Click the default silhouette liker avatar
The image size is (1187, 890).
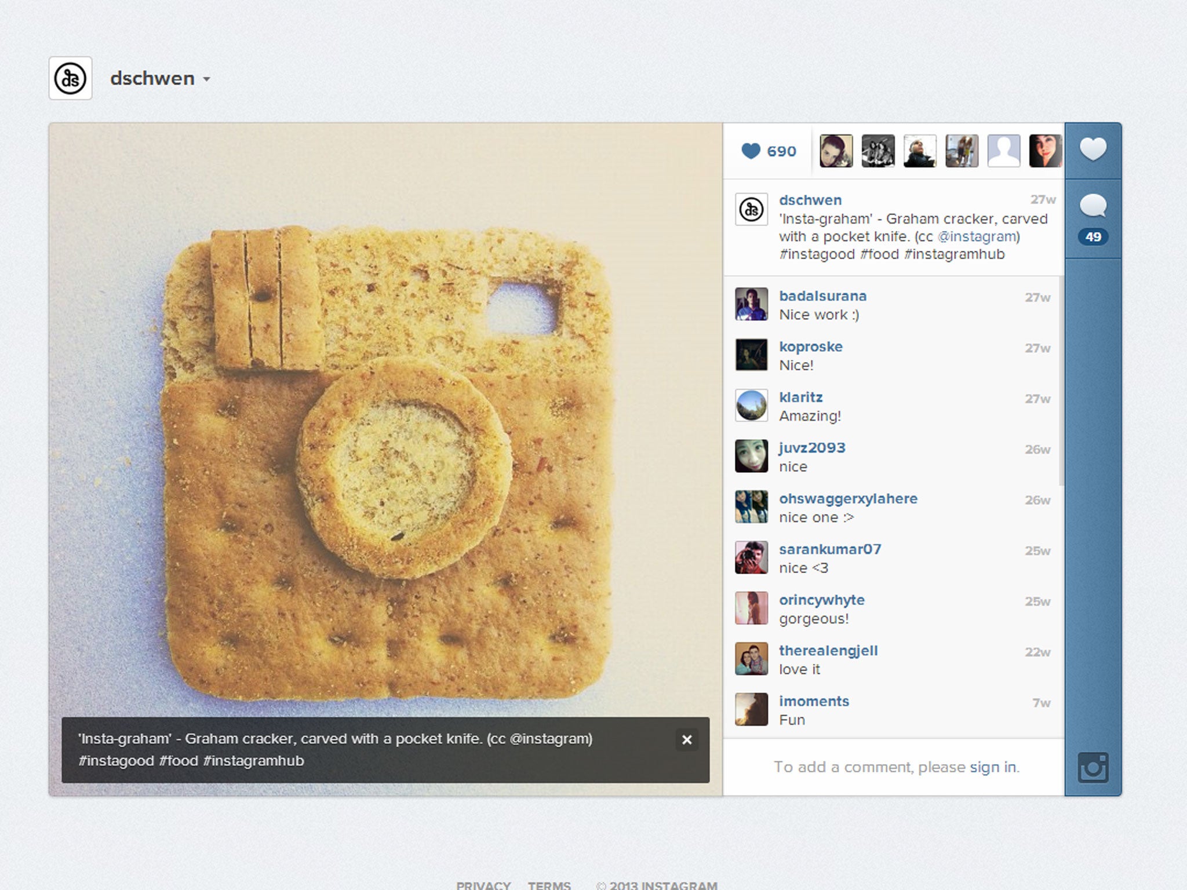pyautogui.click(x=1003, y=151)
